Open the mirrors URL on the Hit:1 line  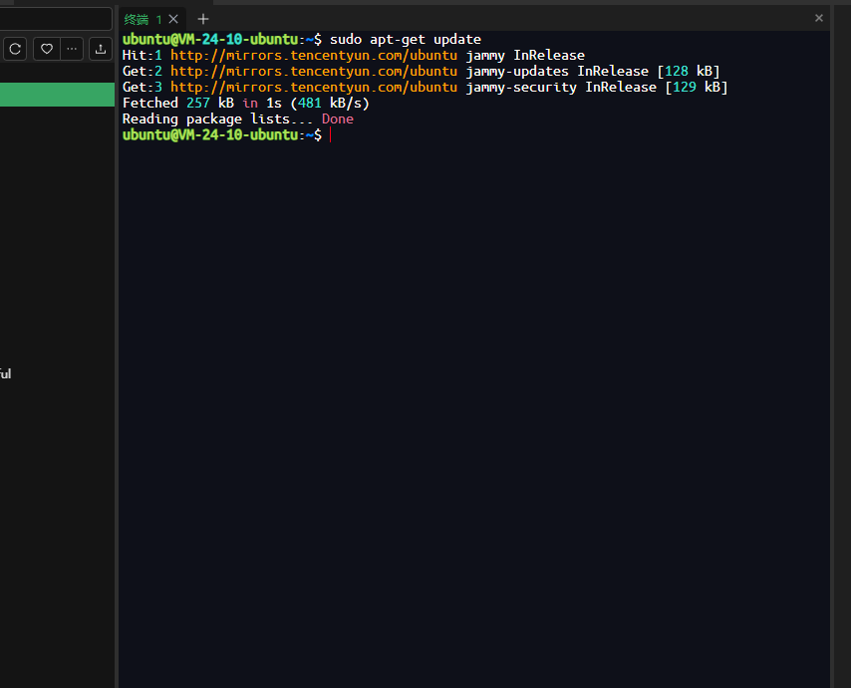(x=314, y=56)
